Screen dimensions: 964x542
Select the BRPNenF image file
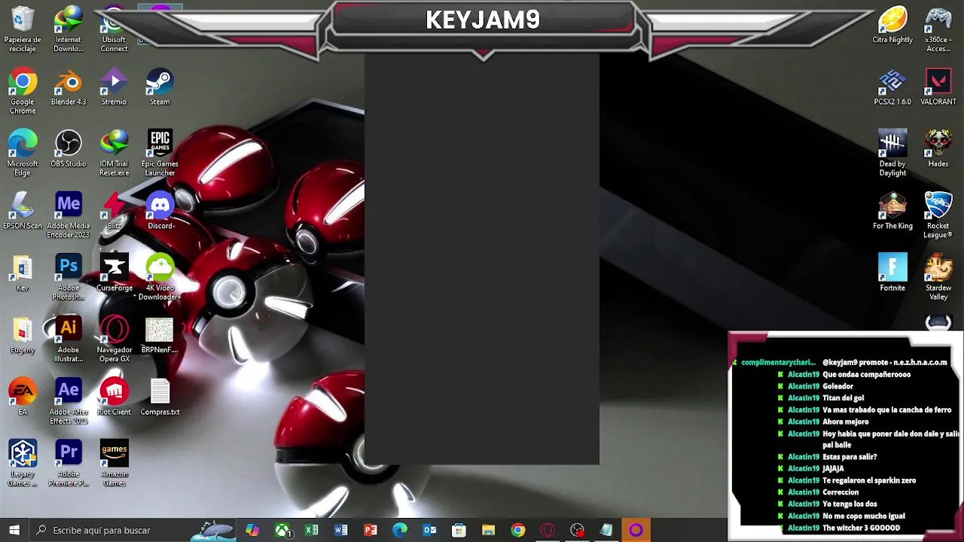160,334
